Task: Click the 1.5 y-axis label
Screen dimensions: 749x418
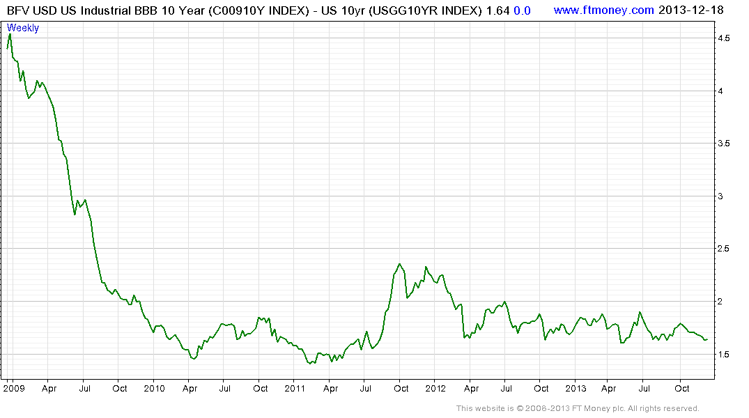Action: (x=724, y=354)
